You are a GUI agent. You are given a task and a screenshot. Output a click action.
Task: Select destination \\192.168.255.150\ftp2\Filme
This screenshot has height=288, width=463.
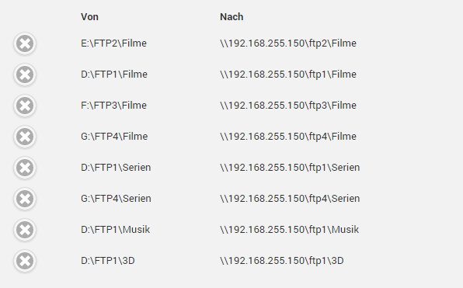288,43
